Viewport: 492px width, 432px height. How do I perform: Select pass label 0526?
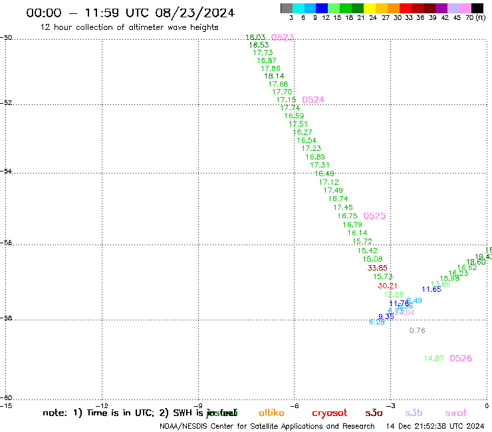click(x=461, y=358)
